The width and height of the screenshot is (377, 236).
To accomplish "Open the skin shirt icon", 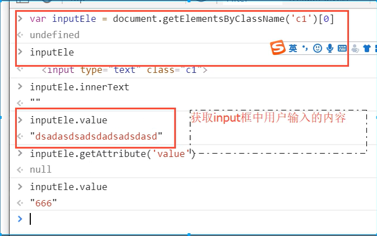I will pyautogui.click(x=366, y=49).
